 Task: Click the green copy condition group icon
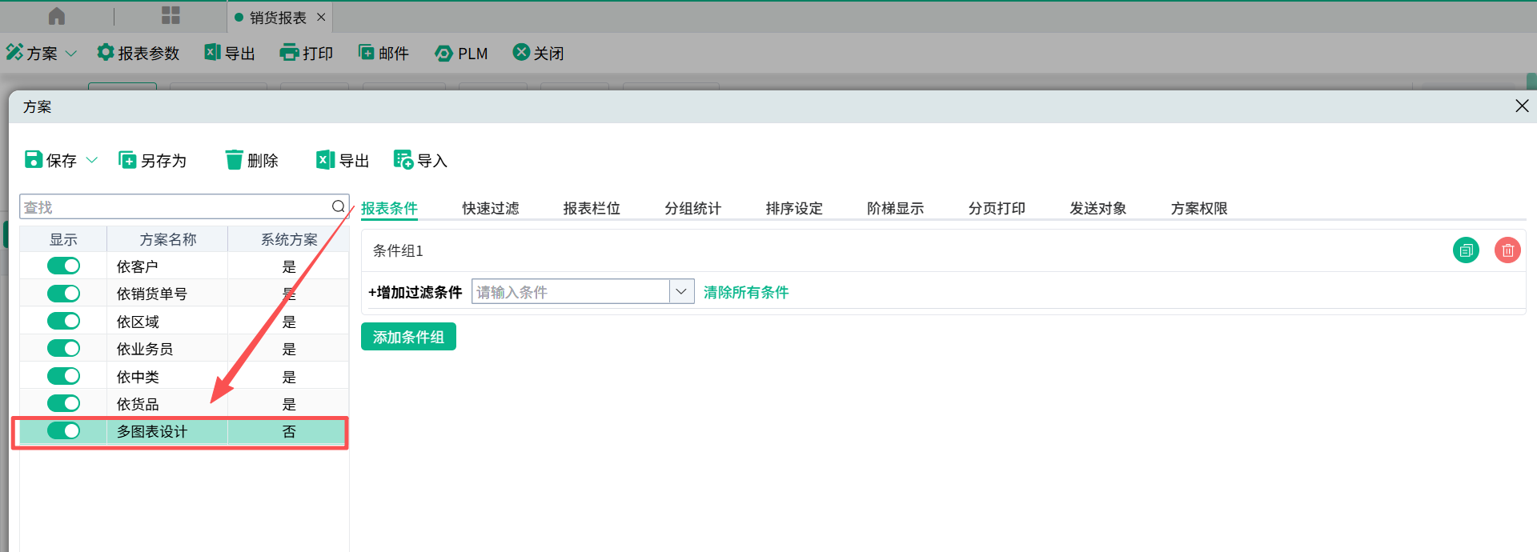point(1466,250)
